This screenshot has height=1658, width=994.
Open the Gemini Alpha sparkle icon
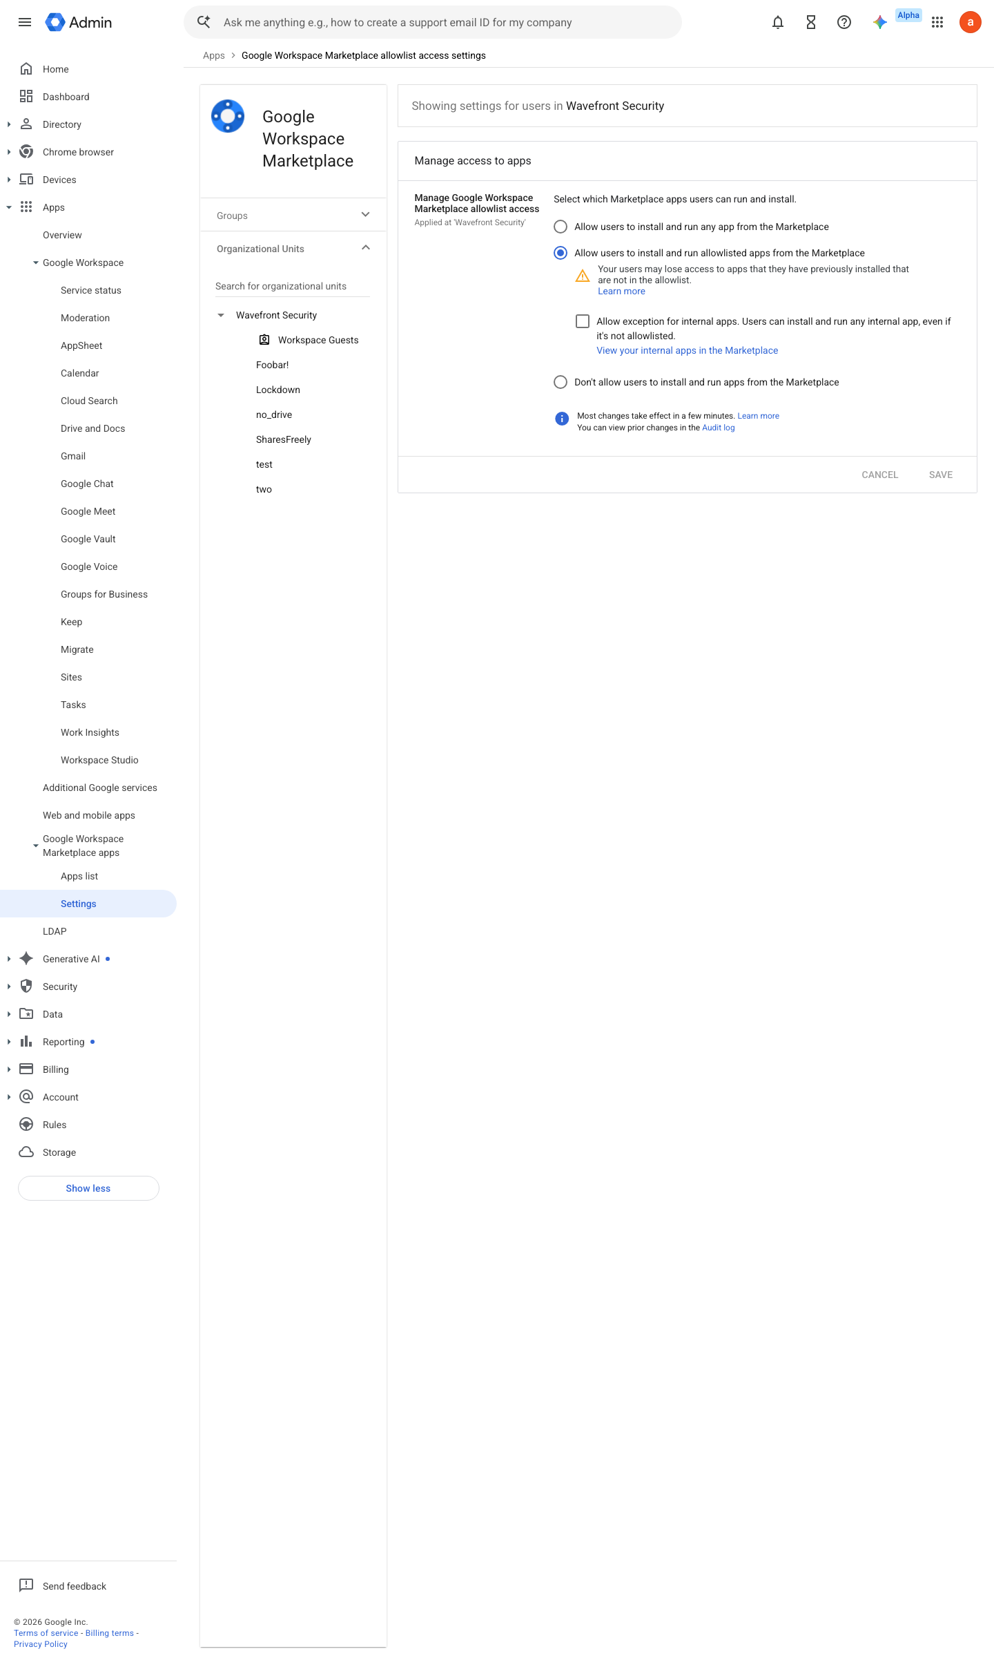coord(880,22)
